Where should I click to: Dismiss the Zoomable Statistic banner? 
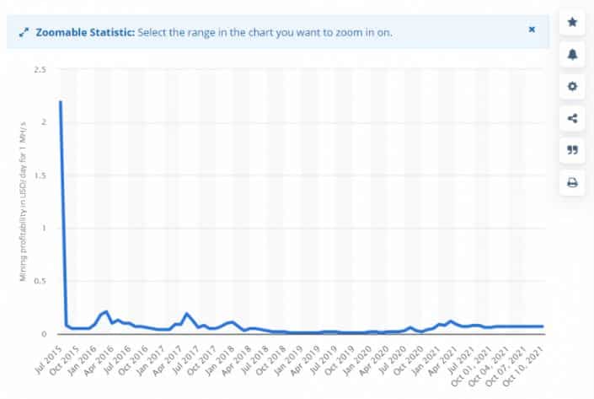click(x=532, y=30)
